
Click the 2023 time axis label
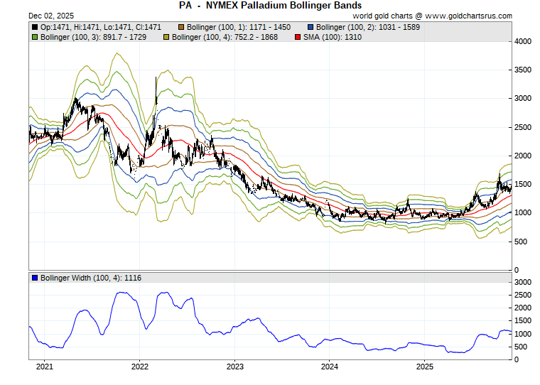coord(235,367)
